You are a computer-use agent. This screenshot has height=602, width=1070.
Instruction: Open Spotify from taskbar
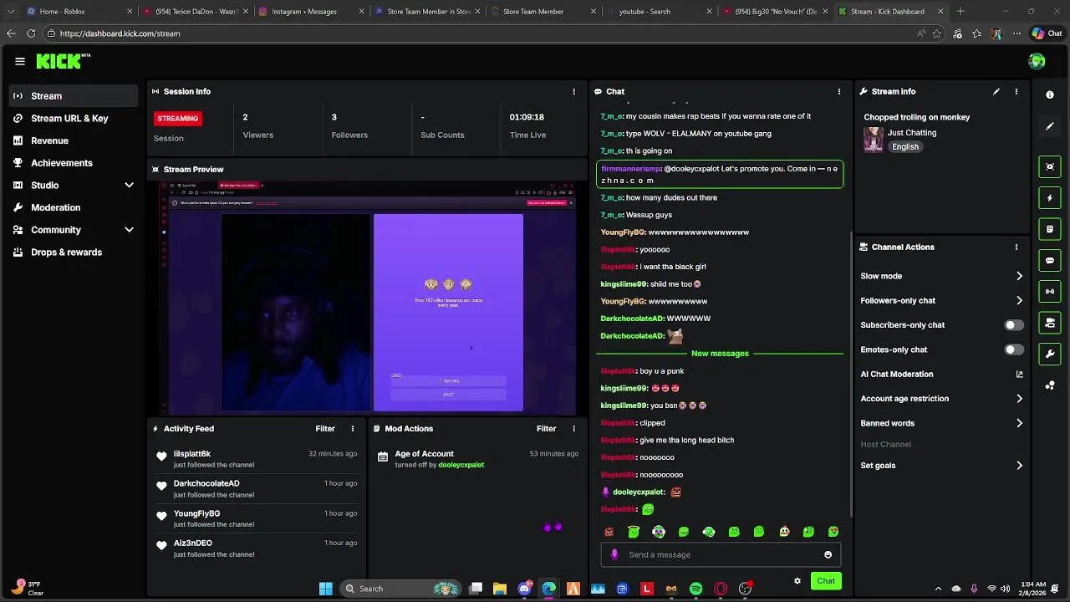click(x=695, y=589)
